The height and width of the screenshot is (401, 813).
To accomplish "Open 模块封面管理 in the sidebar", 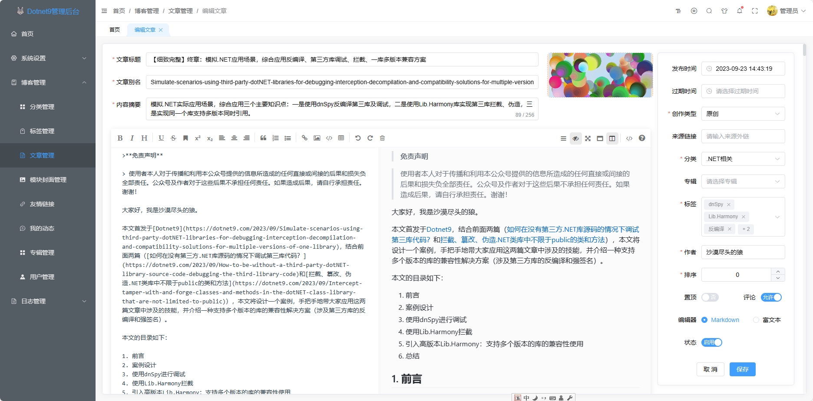I will click(x=48, y=180).
